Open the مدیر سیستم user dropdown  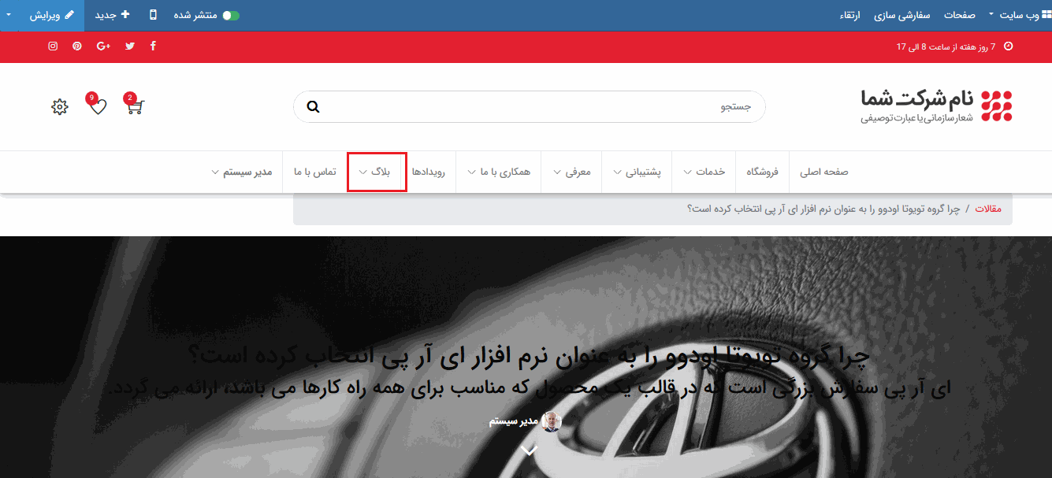(x=242, y=172)
